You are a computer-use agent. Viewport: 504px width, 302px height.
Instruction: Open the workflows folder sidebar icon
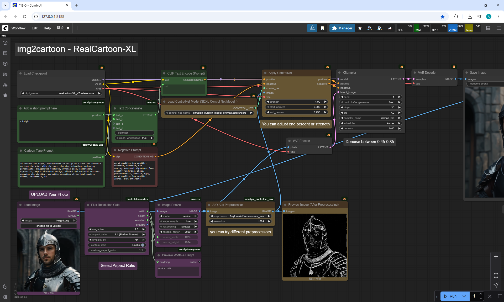5,74
